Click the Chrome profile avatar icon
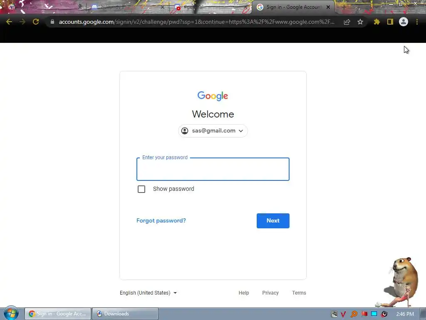The image size is (426, 320). click(404, 22)
